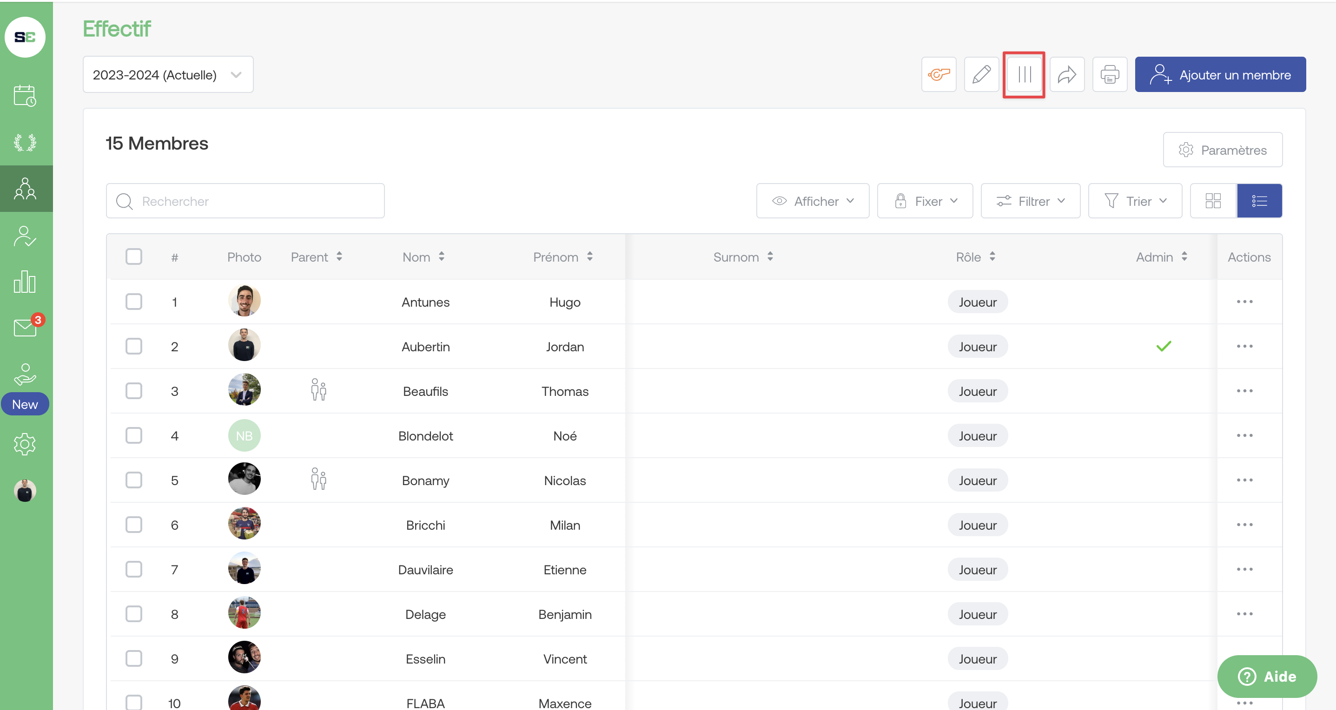The width and height of the screenshot is (1336, 710).
Task: Click the parent icon for Beaufils
Action: (x=318, y=390)
